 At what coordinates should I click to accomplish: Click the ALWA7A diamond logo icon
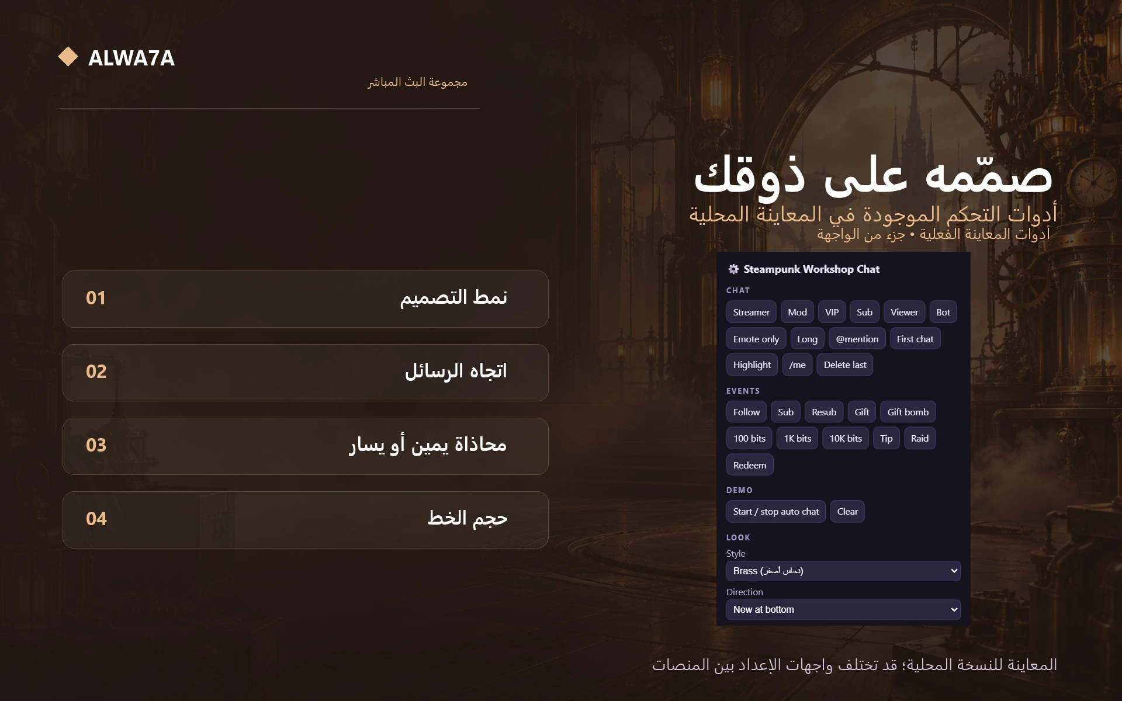point(68,57)
